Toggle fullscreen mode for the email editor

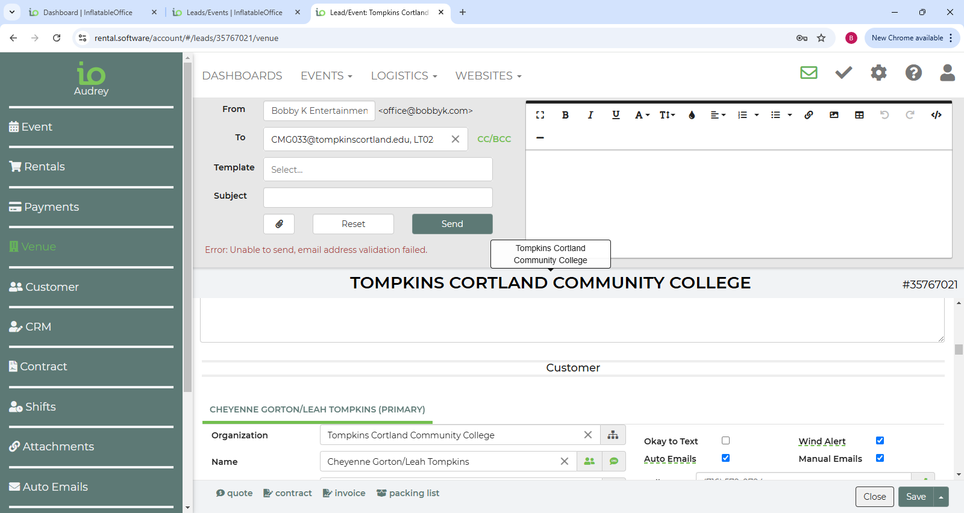[540, 115]
